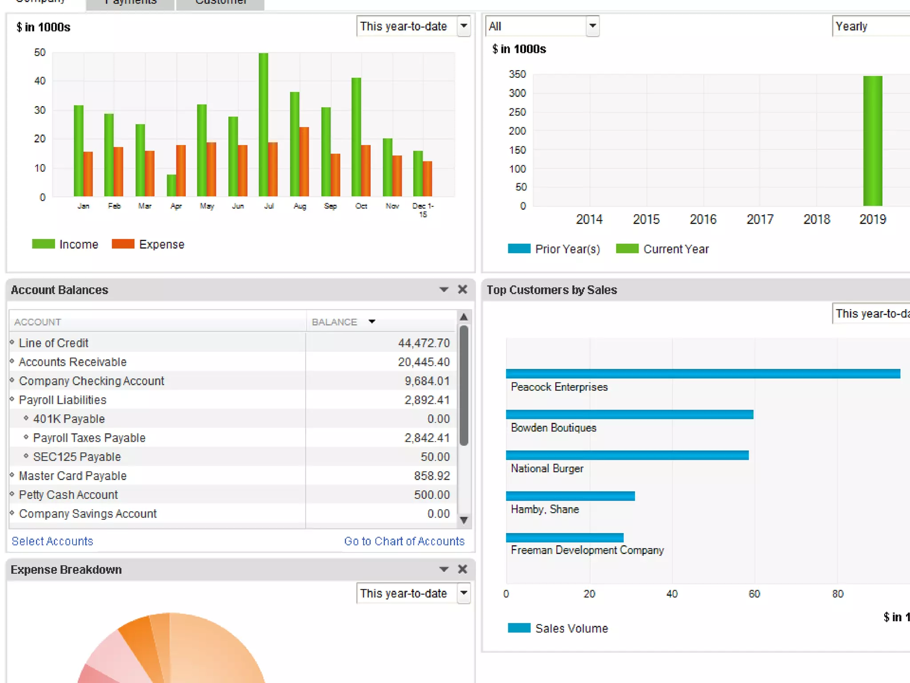Switch to the Payments tab
Screen dimensions: 910x683
coord(130,4)
